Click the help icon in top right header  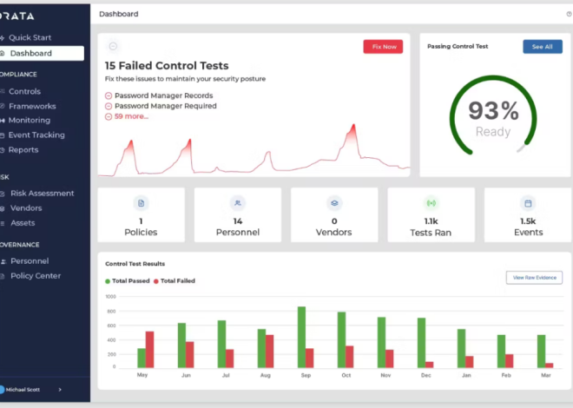pos(569,14)
